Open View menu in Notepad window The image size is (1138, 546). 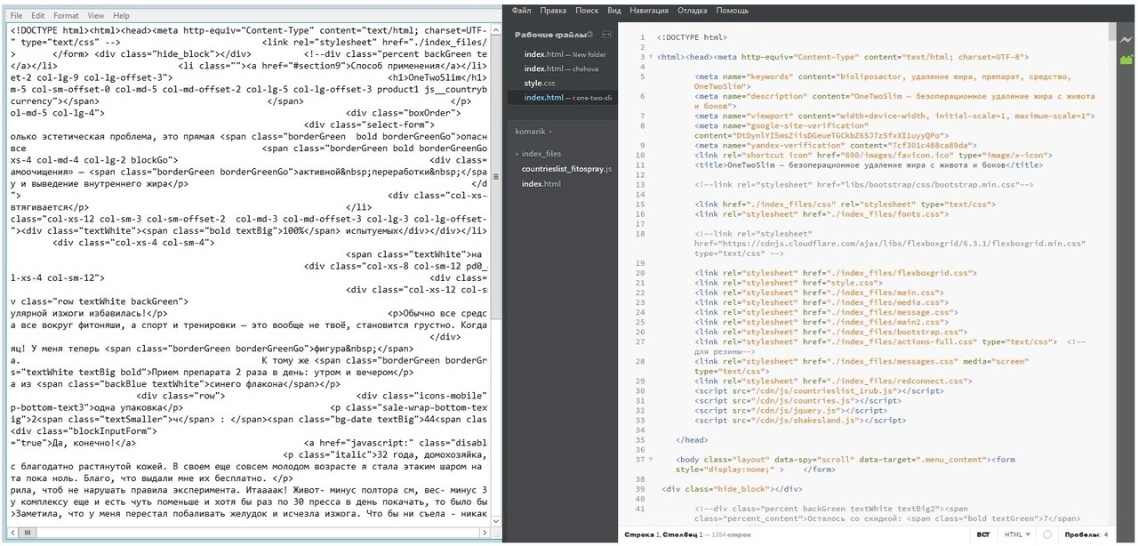(96, 15)
